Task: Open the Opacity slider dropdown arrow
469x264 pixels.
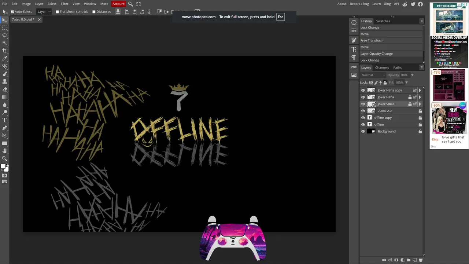Action: [412, 75]
